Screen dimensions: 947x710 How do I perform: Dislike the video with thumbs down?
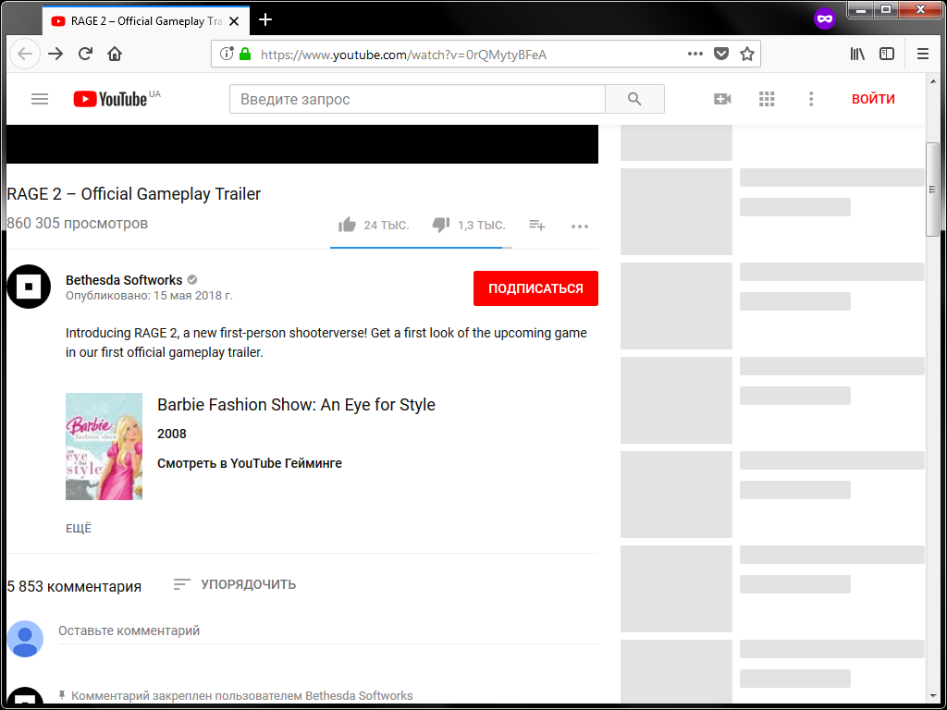441,226
